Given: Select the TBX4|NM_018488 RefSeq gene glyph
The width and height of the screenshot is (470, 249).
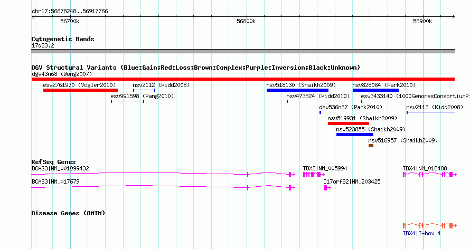Looking at the screenshot, I should click(x=430, y=174).
